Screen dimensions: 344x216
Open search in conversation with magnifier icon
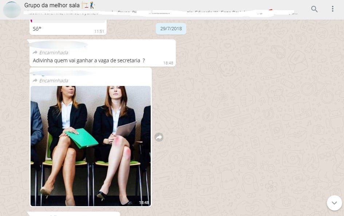point(314,9)
